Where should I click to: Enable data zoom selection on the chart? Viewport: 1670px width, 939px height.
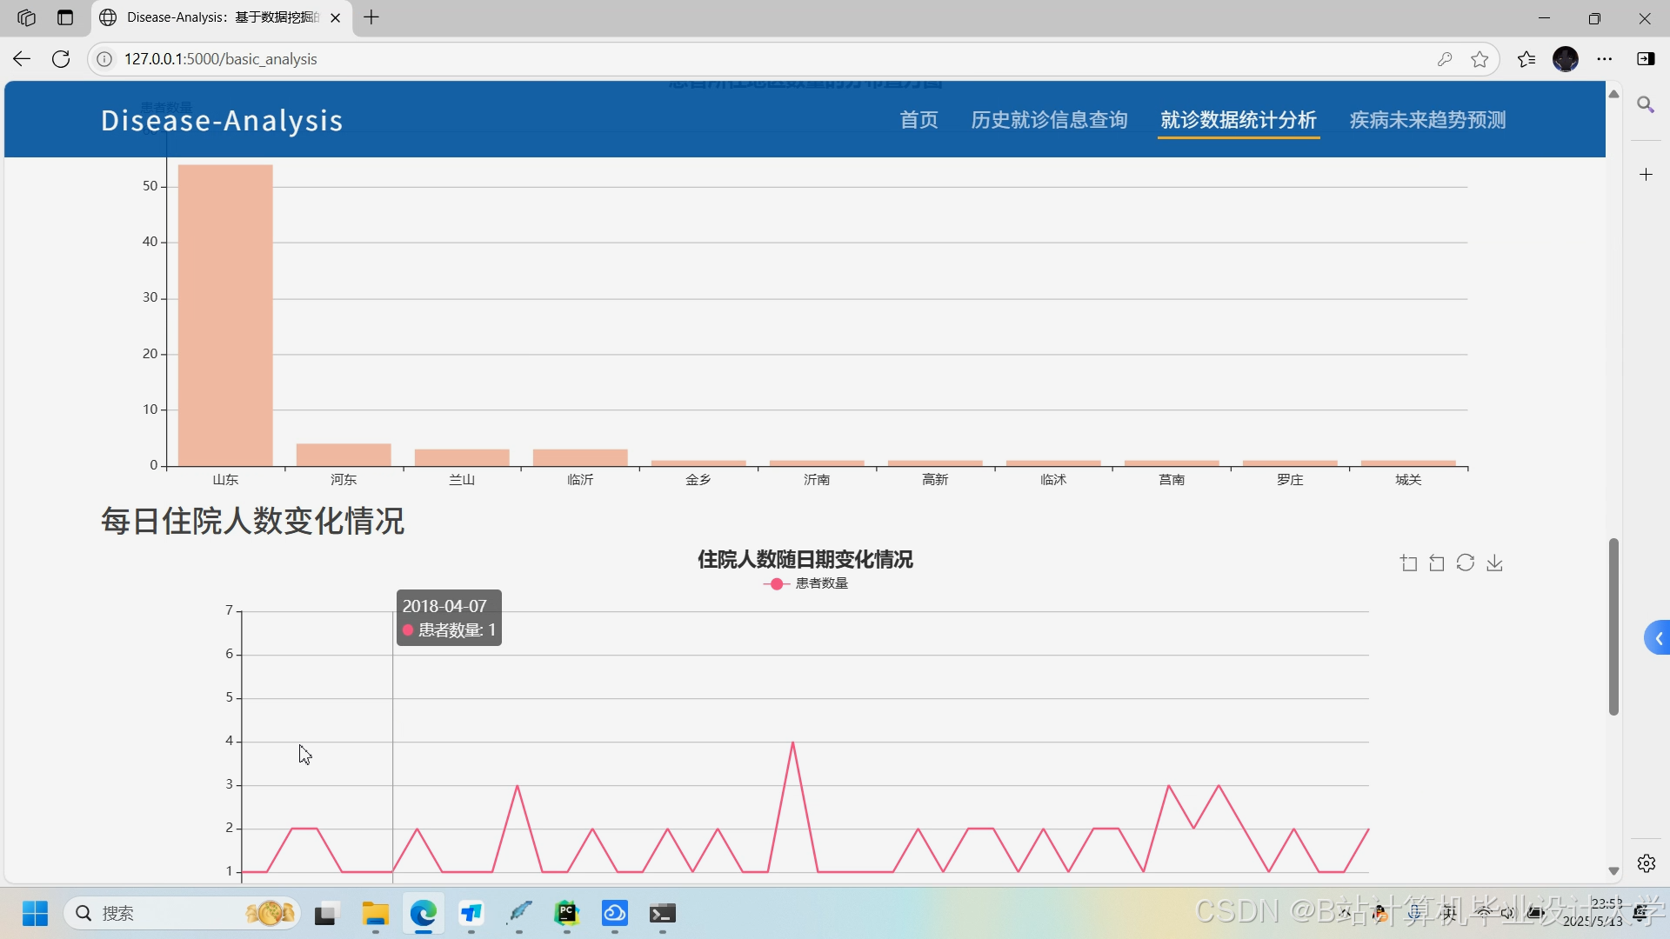(1407, 563)
